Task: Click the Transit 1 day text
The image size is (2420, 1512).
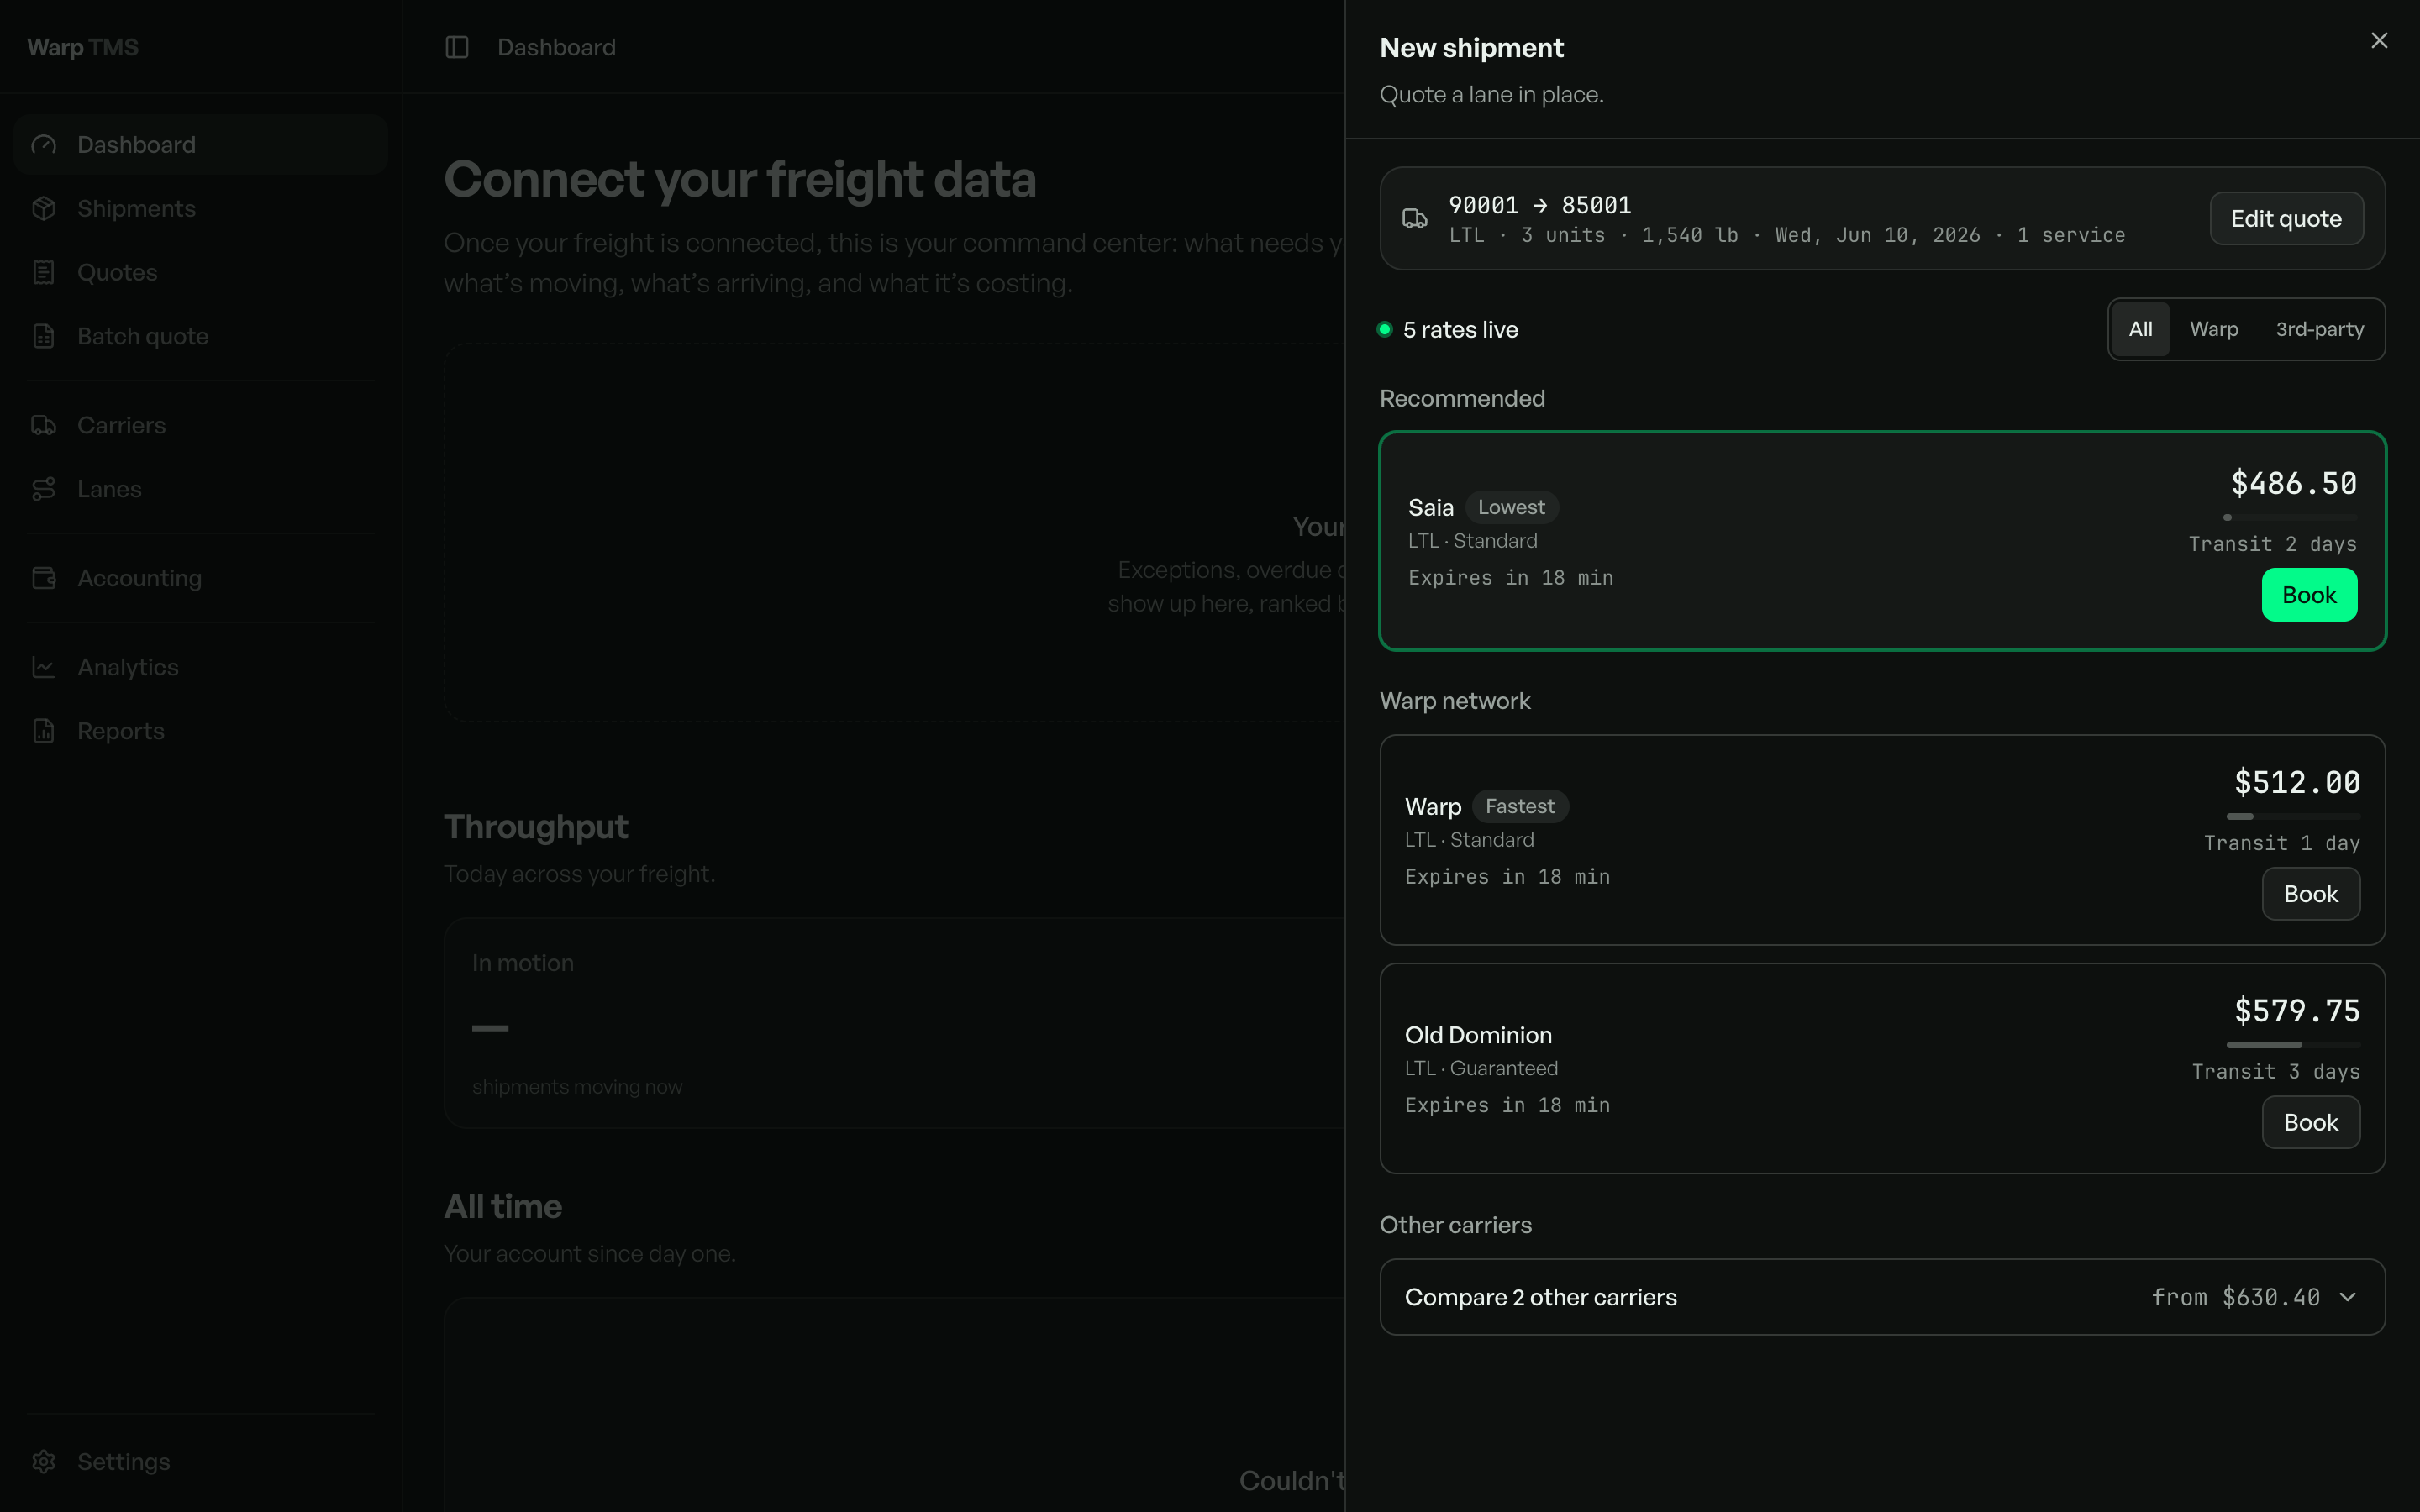Action: pos(2282,844)
